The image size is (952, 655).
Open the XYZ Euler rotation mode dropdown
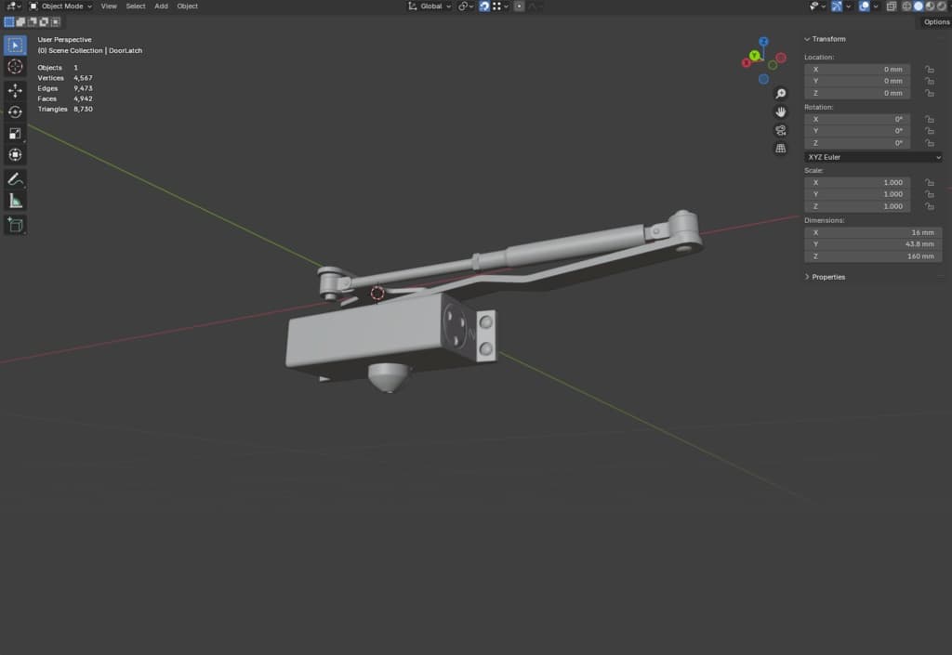pyautogui.click(x=872, y=157)
